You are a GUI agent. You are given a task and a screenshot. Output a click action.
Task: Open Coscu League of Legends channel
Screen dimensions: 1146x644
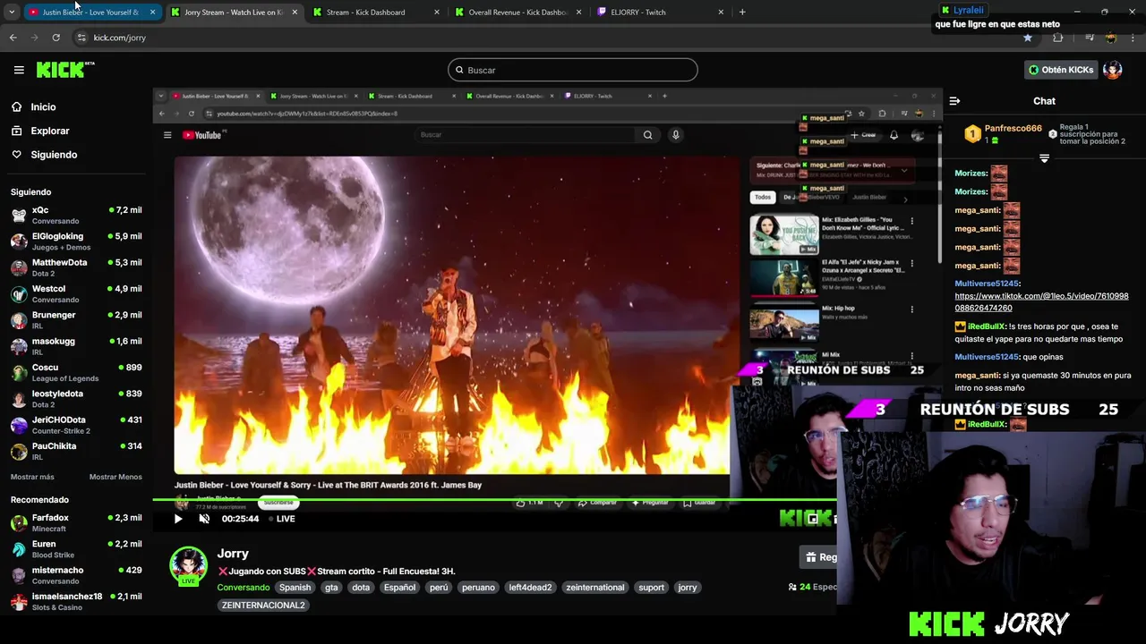click(76, 372)
